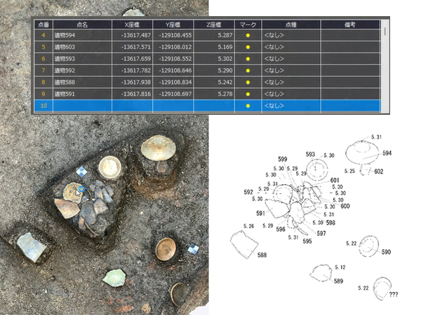This screenshot has width=421, height=315.
Task: Click the checkered target marker near the brown bowl
Action: (x=193, y=249)
